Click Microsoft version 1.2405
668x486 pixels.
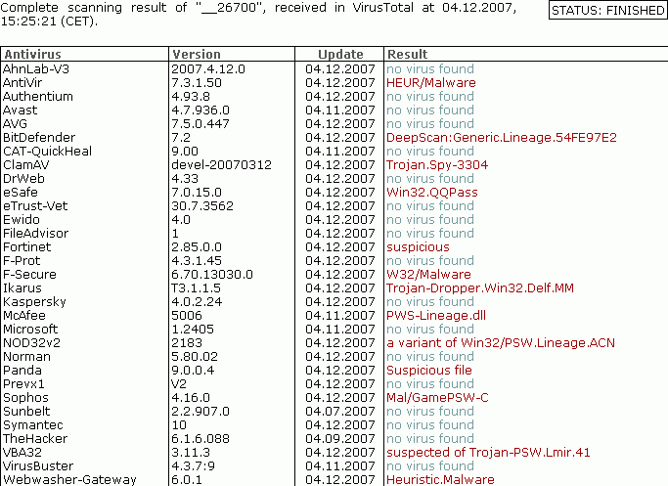pyautogui.click(x=193, y=329)
